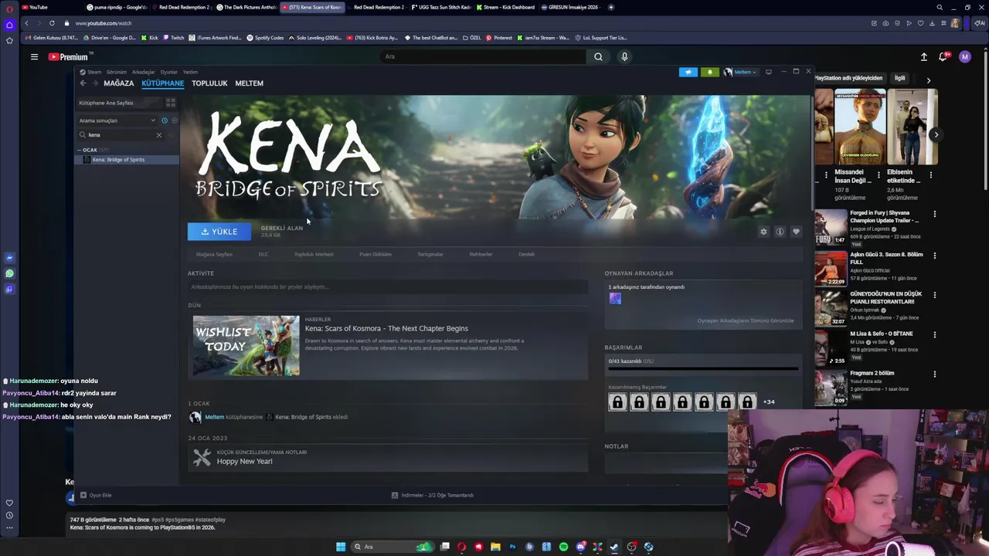Open the MELTEM profile tab
This screenshot has width=989, height=556.
pos(249,83)
